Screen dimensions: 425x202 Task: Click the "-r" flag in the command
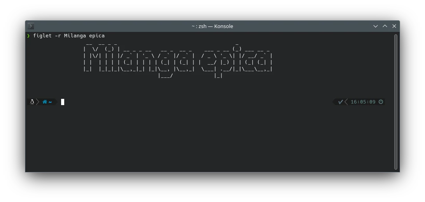pyautogui.click(x=58, y=36)
